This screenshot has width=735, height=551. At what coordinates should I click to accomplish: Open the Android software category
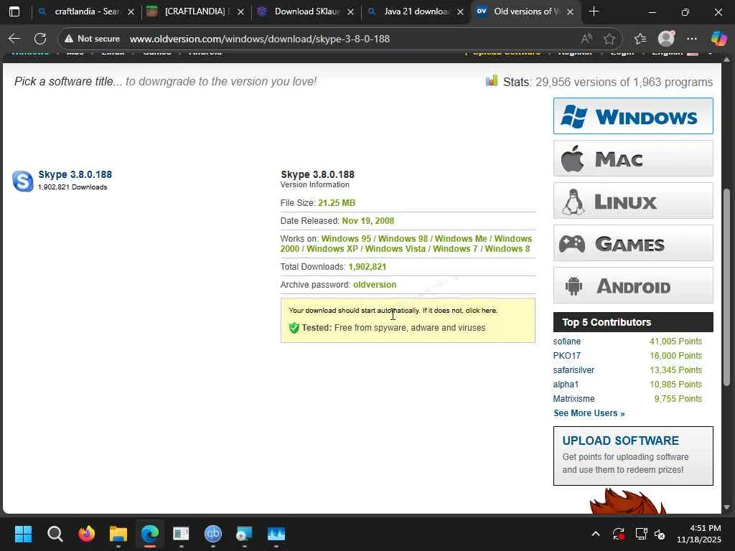tap(633, 285)
